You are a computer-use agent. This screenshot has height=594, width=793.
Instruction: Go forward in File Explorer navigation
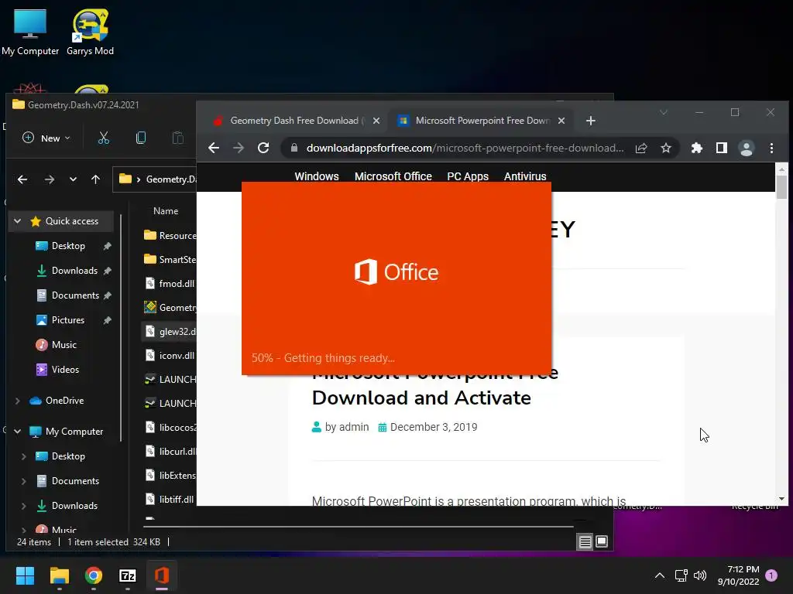pyautogui.click(x=49, y=179)
